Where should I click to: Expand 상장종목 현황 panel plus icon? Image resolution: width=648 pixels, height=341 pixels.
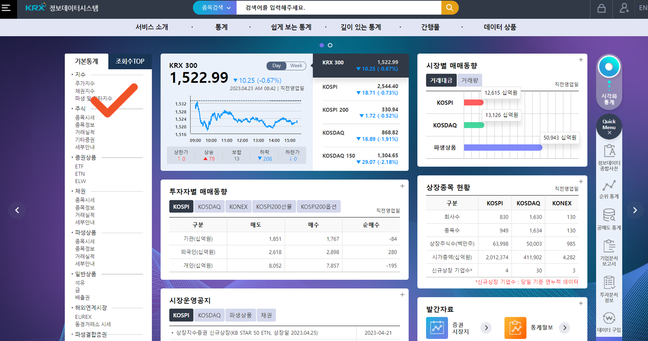click(581, 181)
